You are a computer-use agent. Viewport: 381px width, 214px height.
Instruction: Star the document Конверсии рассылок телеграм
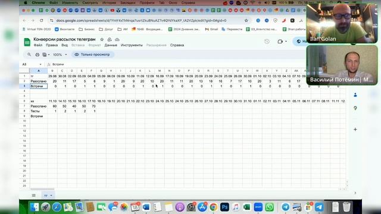coord(102,39)
